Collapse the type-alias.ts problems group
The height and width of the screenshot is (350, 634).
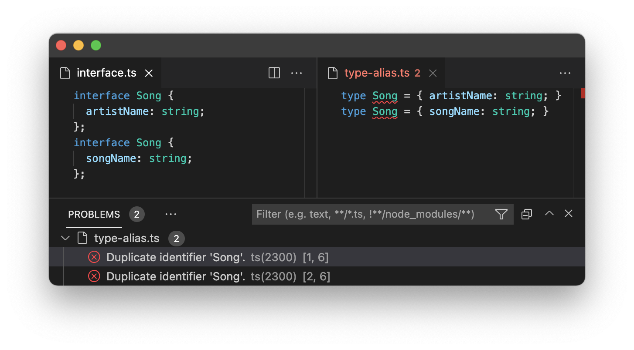[66, 238]
